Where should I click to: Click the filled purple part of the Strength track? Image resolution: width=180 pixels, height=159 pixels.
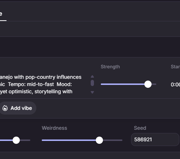tap(122, 84)
